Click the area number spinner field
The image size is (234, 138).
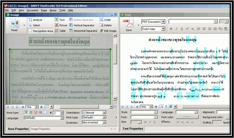click(57, 113)
